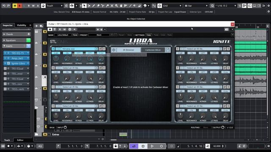Open the Touch automation mode dropdown

(x=54, y=5)
